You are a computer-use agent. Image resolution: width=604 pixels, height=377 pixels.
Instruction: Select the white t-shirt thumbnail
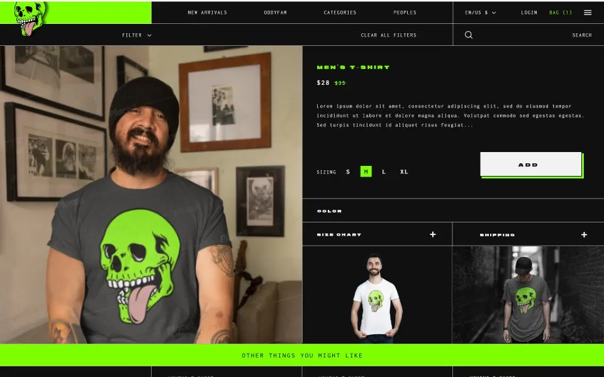coord(377,294)
